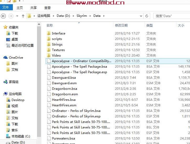Open Desktop under 这台电脑
Screen dimensions: 190x144
coord(18,100)
